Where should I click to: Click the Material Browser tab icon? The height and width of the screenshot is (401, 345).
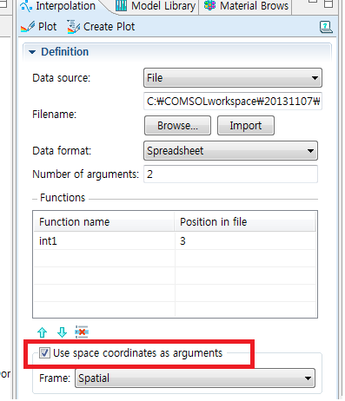coord(209,5)
